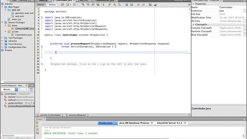247x139 pixels.
Task: Collapse the Classpaths section in Properties
Action: [193, 24]
